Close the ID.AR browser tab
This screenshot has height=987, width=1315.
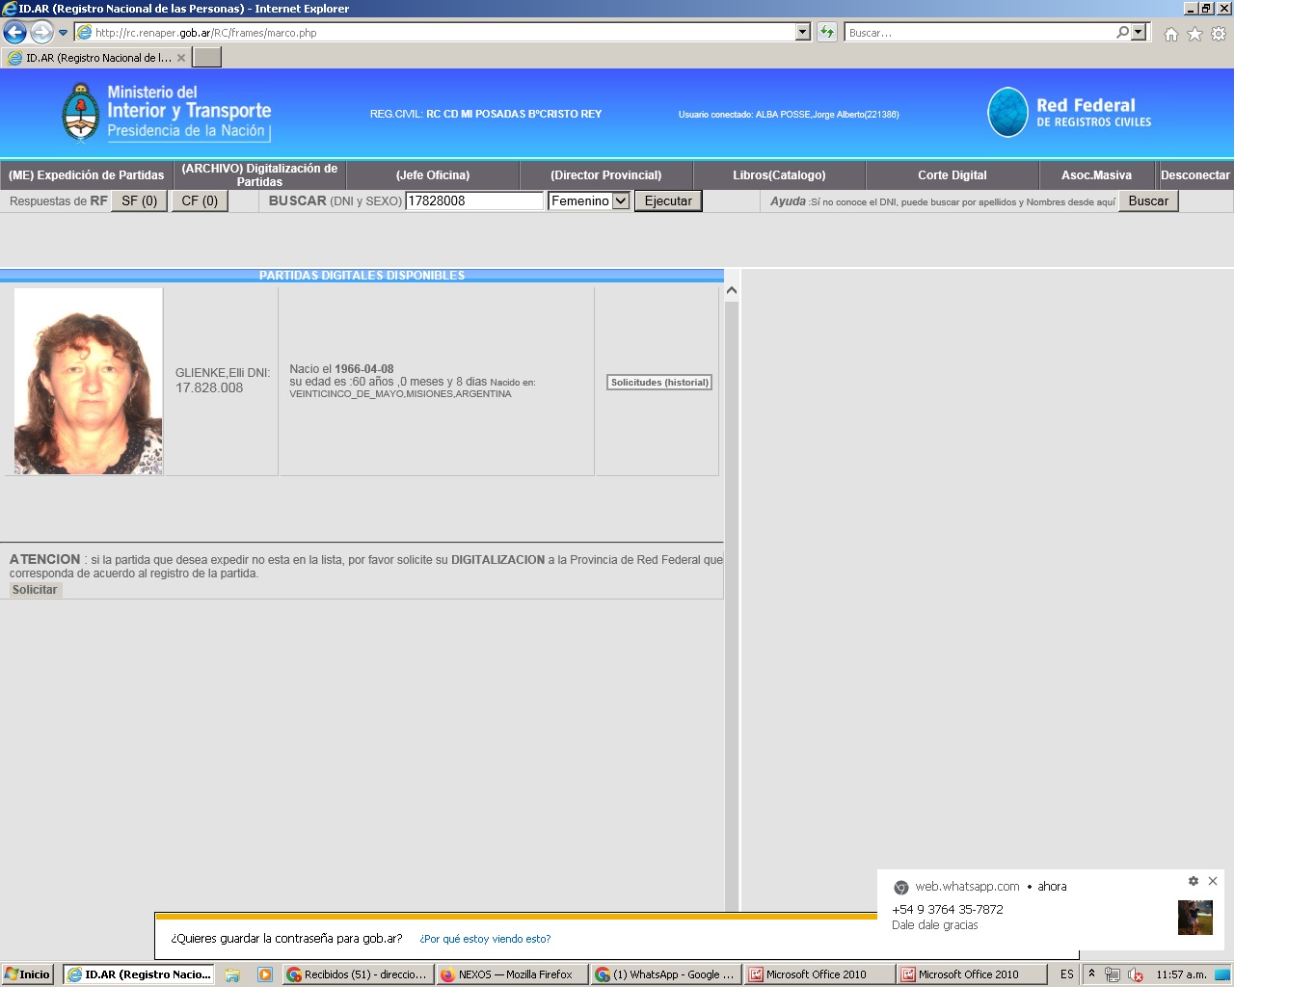[181, 58]
